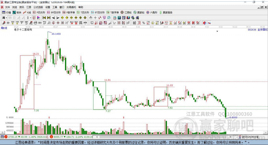
Task: Click the colorful triangle chart icon
Action: pos(39,18)
